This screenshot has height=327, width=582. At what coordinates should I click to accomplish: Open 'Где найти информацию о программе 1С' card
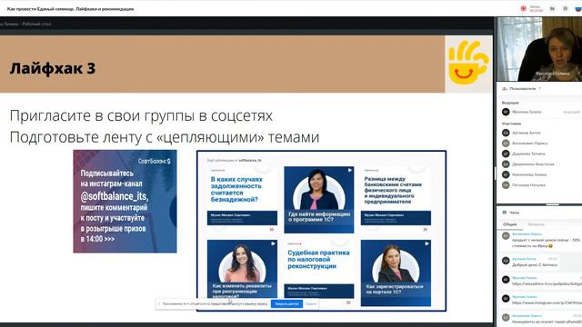click(319, 200)
